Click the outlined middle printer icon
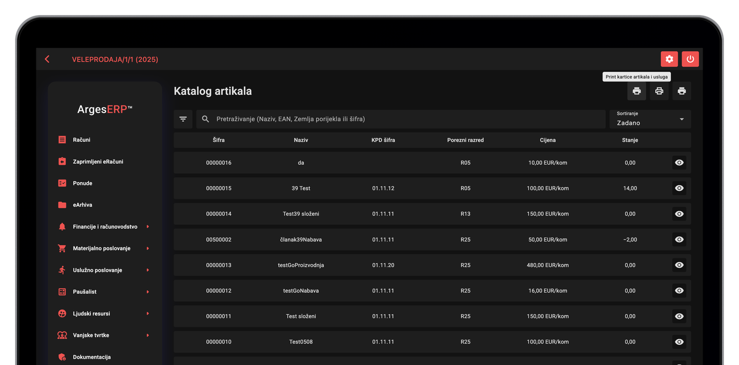The width and height of the screenshot is (739, 365). coord(659,91)
